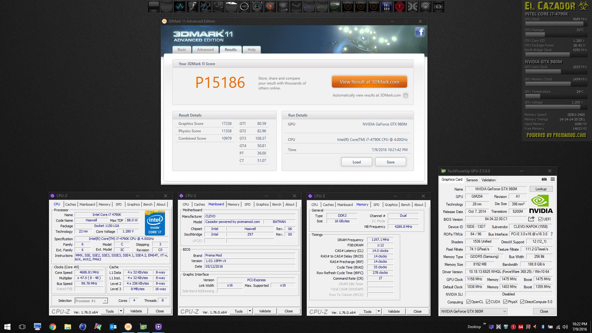Switch to CPU-Z taskbar icon
Viewport: 592px width, 333px height.
coord(158,327)
